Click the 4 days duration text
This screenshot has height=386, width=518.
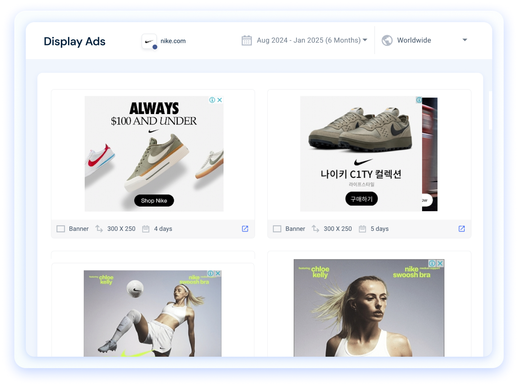click(163, 229)
